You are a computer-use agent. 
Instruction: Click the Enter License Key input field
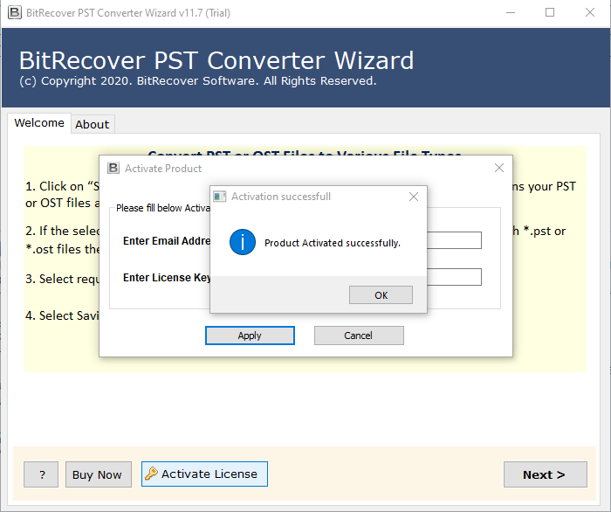point(455,277)
